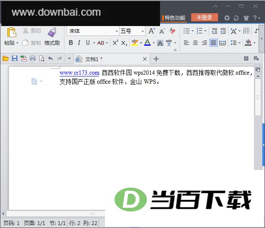Expand font color options arrow
Viewport: 265px width, 228px height.
pos(154,43)
